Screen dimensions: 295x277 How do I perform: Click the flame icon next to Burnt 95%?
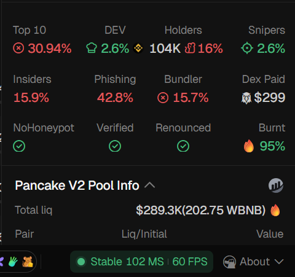249,146
